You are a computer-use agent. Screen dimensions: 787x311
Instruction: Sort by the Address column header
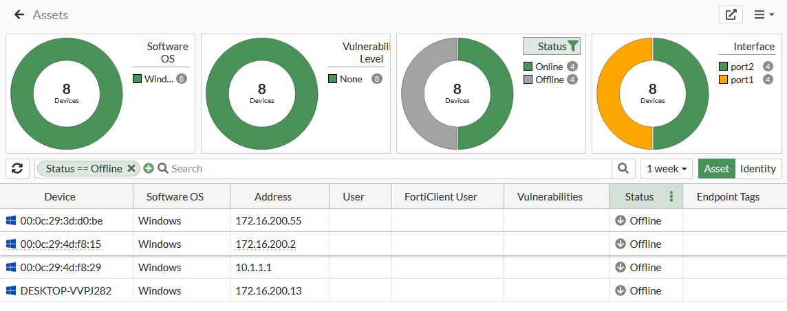272,197
